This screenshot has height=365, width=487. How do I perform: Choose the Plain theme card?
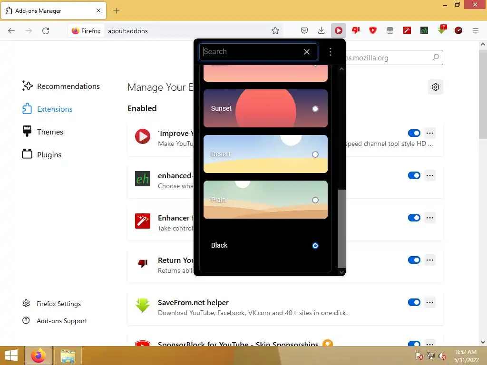tap(265, 200)
